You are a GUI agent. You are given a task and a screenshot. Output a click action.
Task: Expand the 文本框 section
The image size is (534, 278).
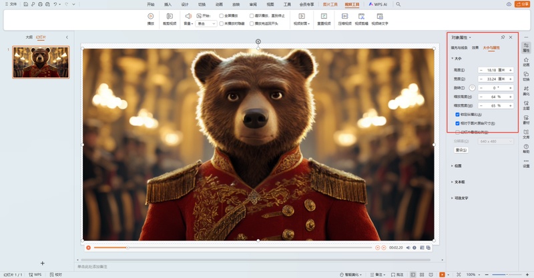(x=460, y=181)
